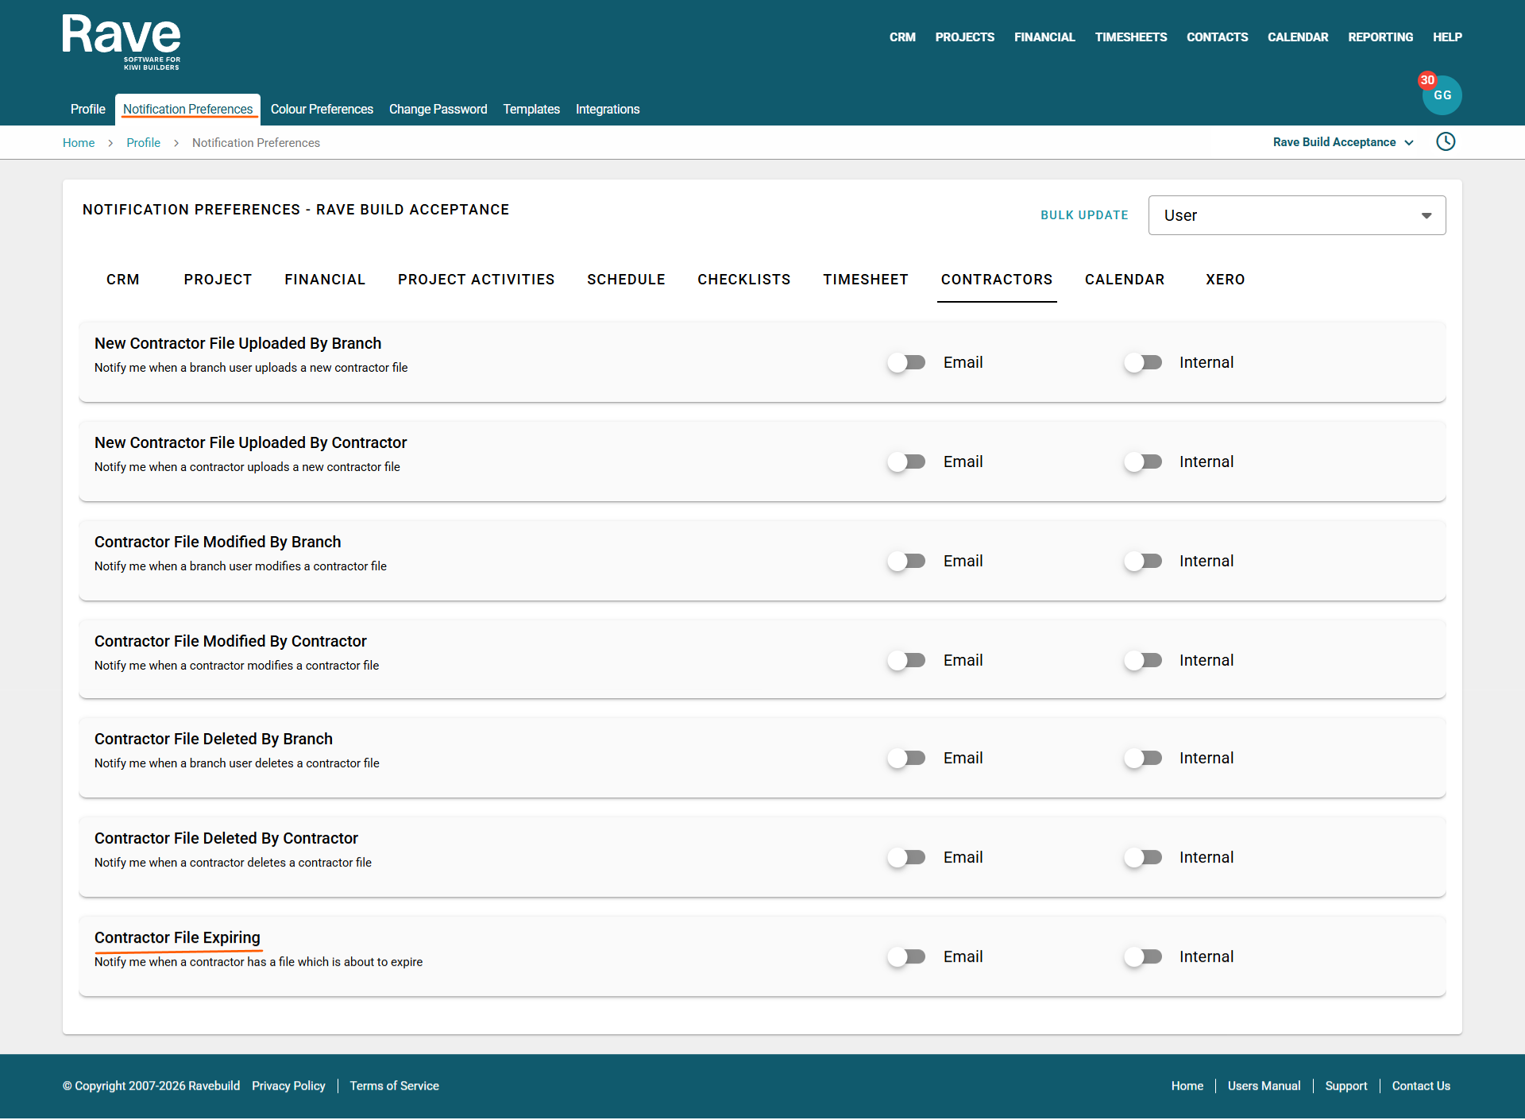
Task: Toggle Internal for Contractor File Deleted By Branch
Action: 1143,758
